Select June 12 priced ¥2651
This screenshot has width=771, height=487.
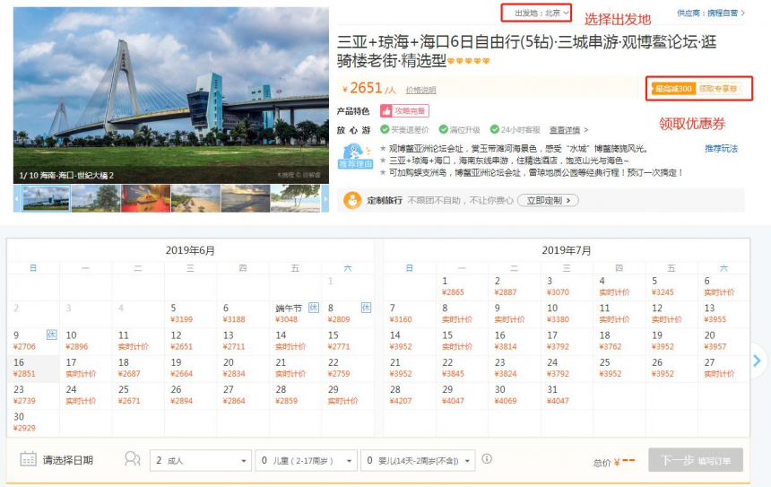191,341
